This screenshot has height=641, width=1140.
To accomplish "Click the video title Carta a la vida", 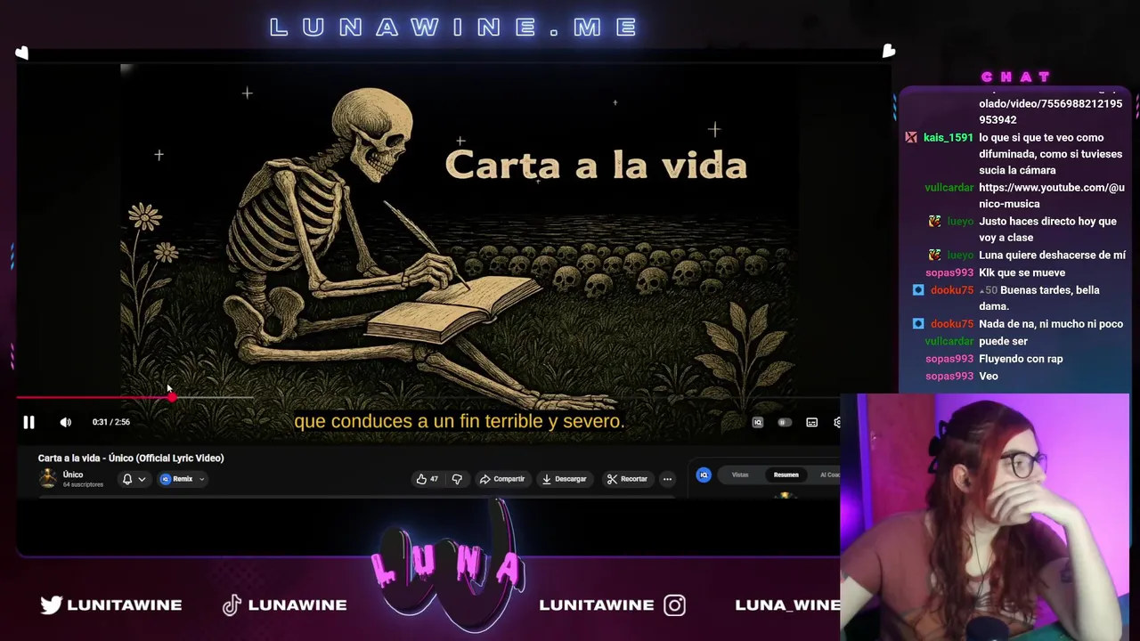I will tap(131, 458).
